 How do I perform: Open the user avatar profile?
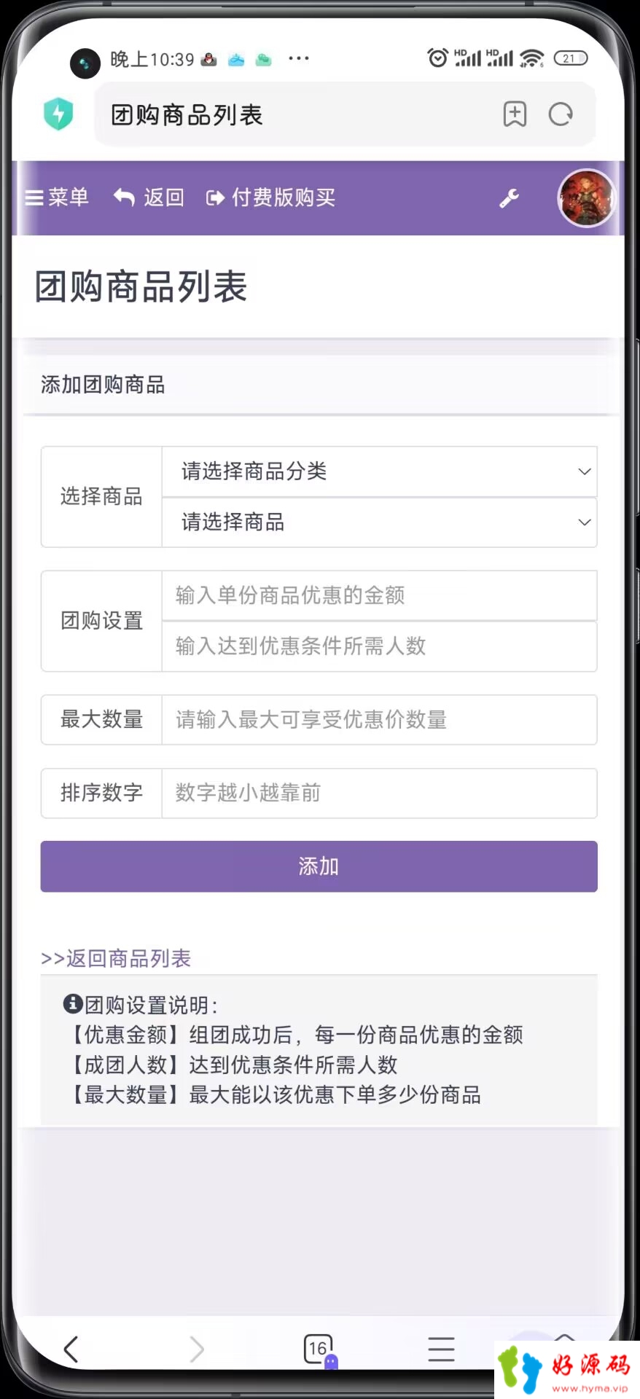coord(587,197)
